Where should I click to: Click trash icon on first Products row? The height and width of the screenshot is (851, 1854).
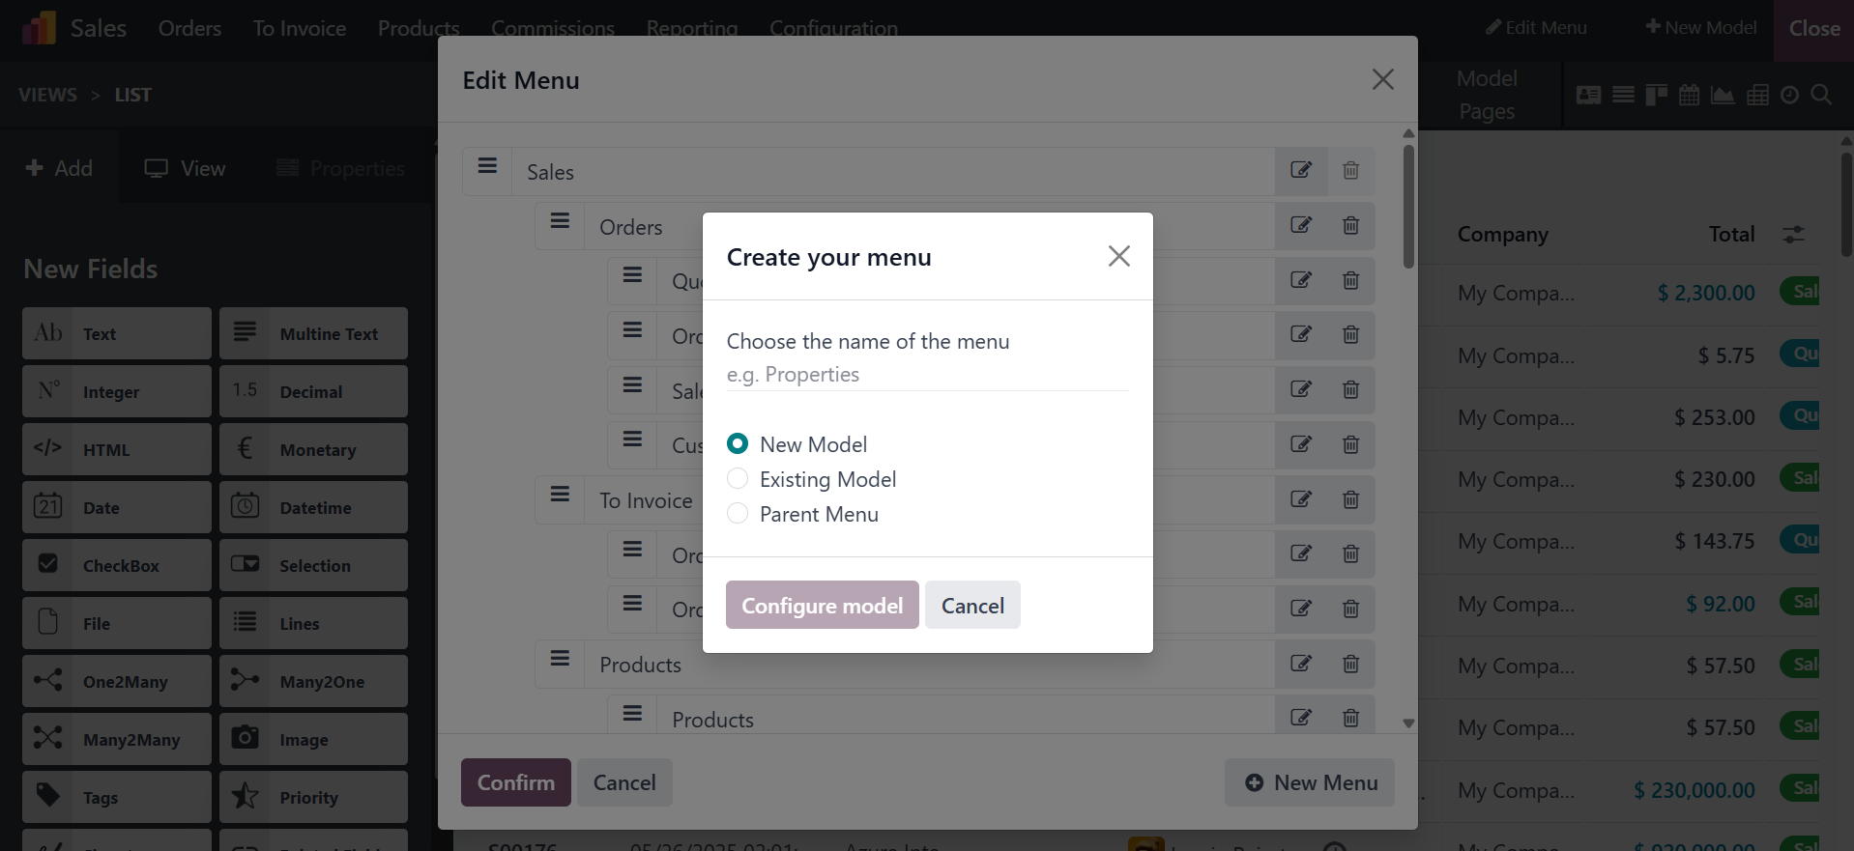(1350, 665)
